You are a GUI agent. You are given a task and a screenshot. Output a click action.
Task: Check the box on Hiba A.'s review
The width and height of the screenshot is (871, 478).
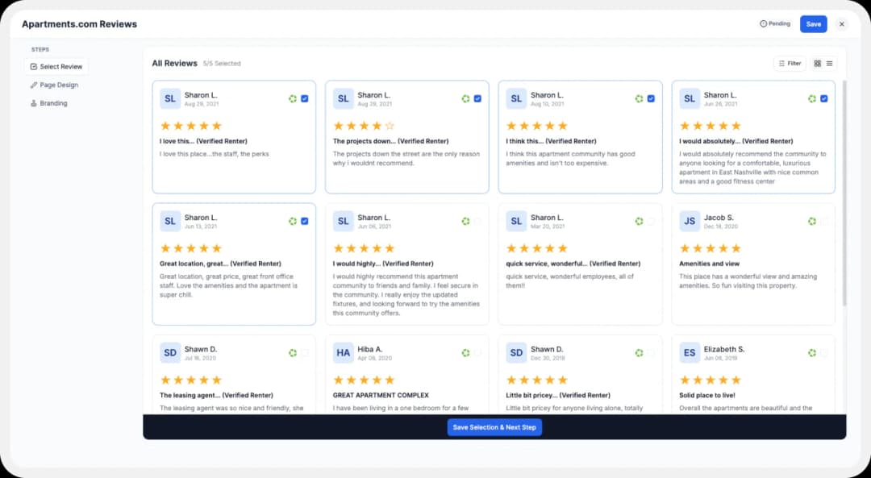[477, 352]
